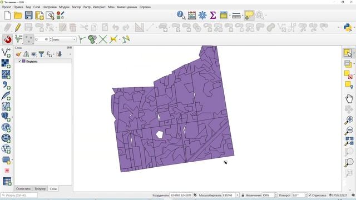The height and width of the screenshot is (200, 356).
Task: Select the Pan Map hand tool
Action: 349,98
